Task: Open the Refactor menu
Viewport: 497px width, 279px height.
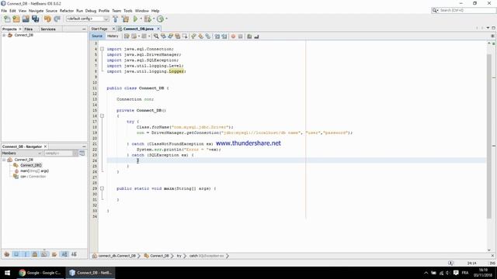Action: (x=67, y=11)
